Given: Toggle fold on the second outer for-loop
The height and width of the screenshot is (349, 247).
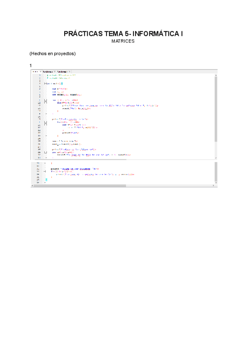Looking at the screenshot, I should tap(45, 122).
